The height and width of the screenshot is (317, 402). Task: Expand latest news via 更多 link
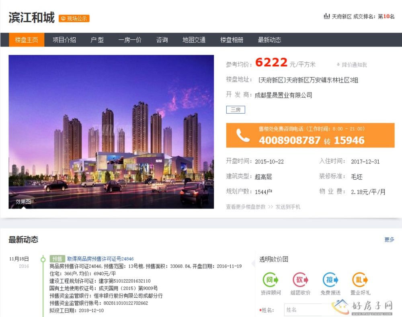[x=389, y=240]
